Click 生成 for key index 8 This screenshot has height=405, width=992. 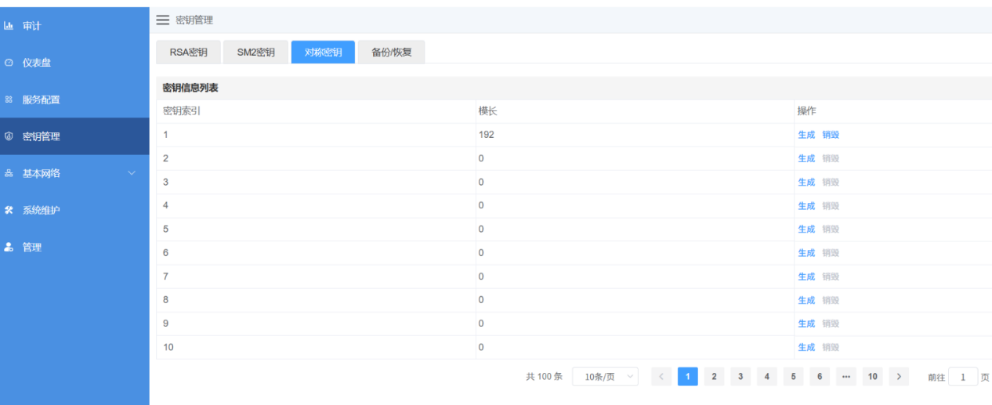pyautogui.click(x=806, y=300)
